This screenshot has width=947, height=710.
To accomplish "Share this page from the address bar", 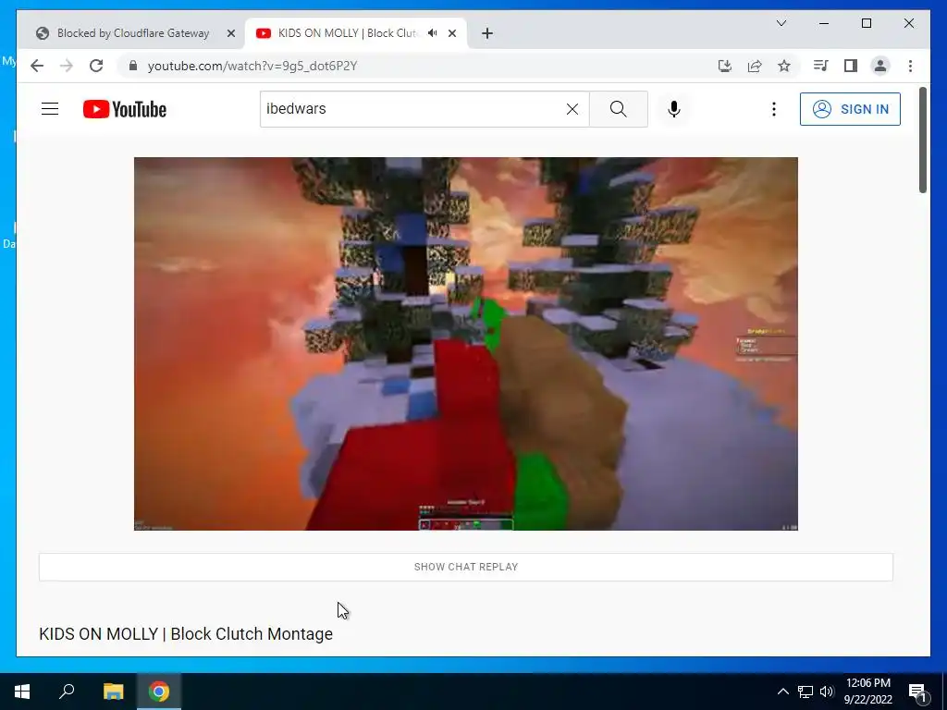I will click(x=755, y=66).
